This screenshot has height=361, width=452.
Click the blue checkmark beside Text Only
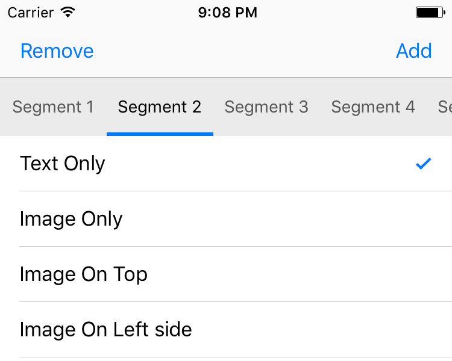[424, 163]
